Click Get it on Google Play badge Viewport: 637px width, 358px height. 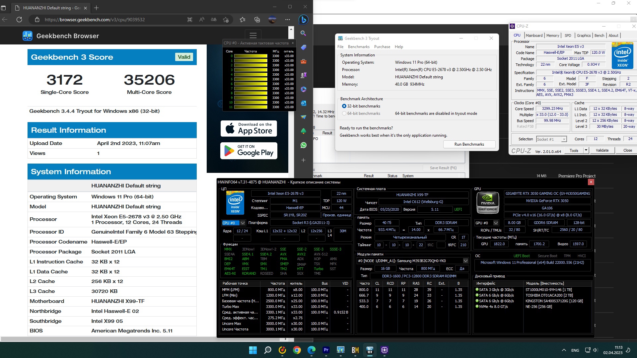[x=249, y=151]
